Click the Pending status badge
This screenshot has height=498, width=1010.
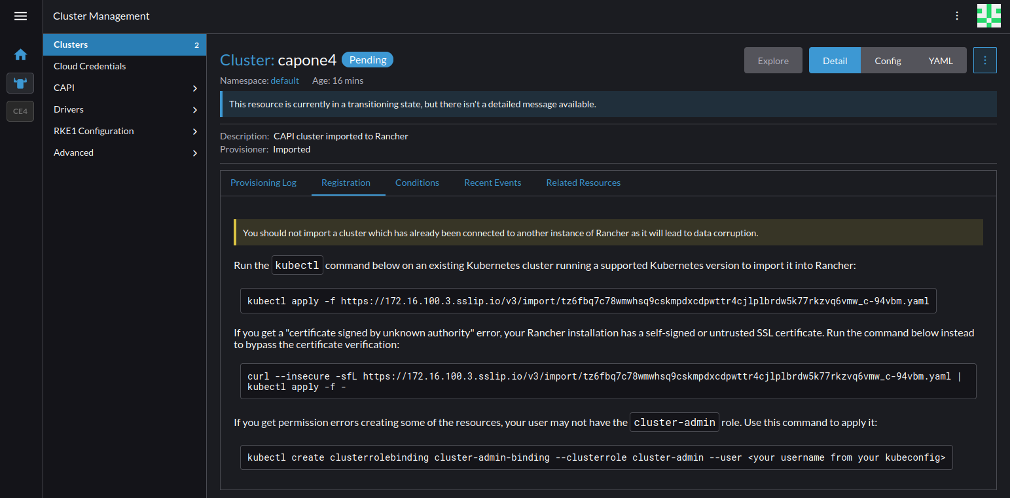pyautogui.click(x=367, y=60)
